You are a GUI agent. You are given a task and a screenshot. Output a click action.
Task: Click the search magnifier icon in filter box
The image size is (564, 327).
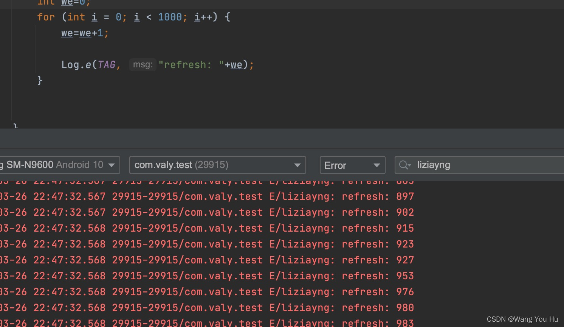[404, 165]
